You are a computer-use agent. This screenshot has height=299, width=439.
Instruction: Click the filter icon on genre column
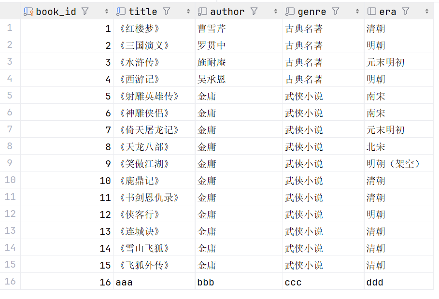[x=336, y=11]
